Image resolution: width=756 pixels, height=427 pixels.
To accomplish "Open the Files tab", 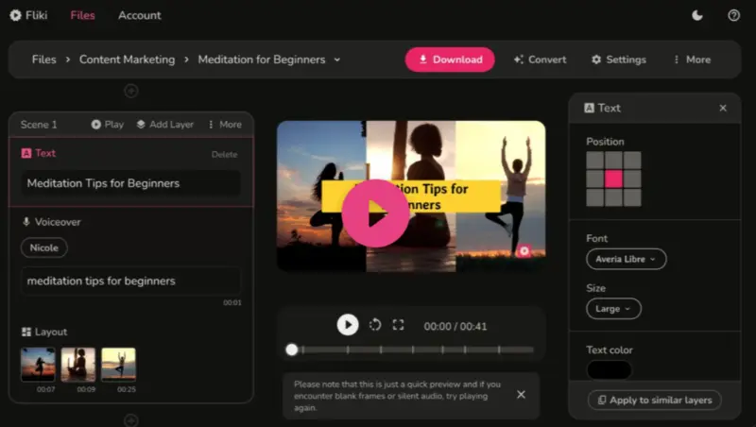I will point(82,15).
